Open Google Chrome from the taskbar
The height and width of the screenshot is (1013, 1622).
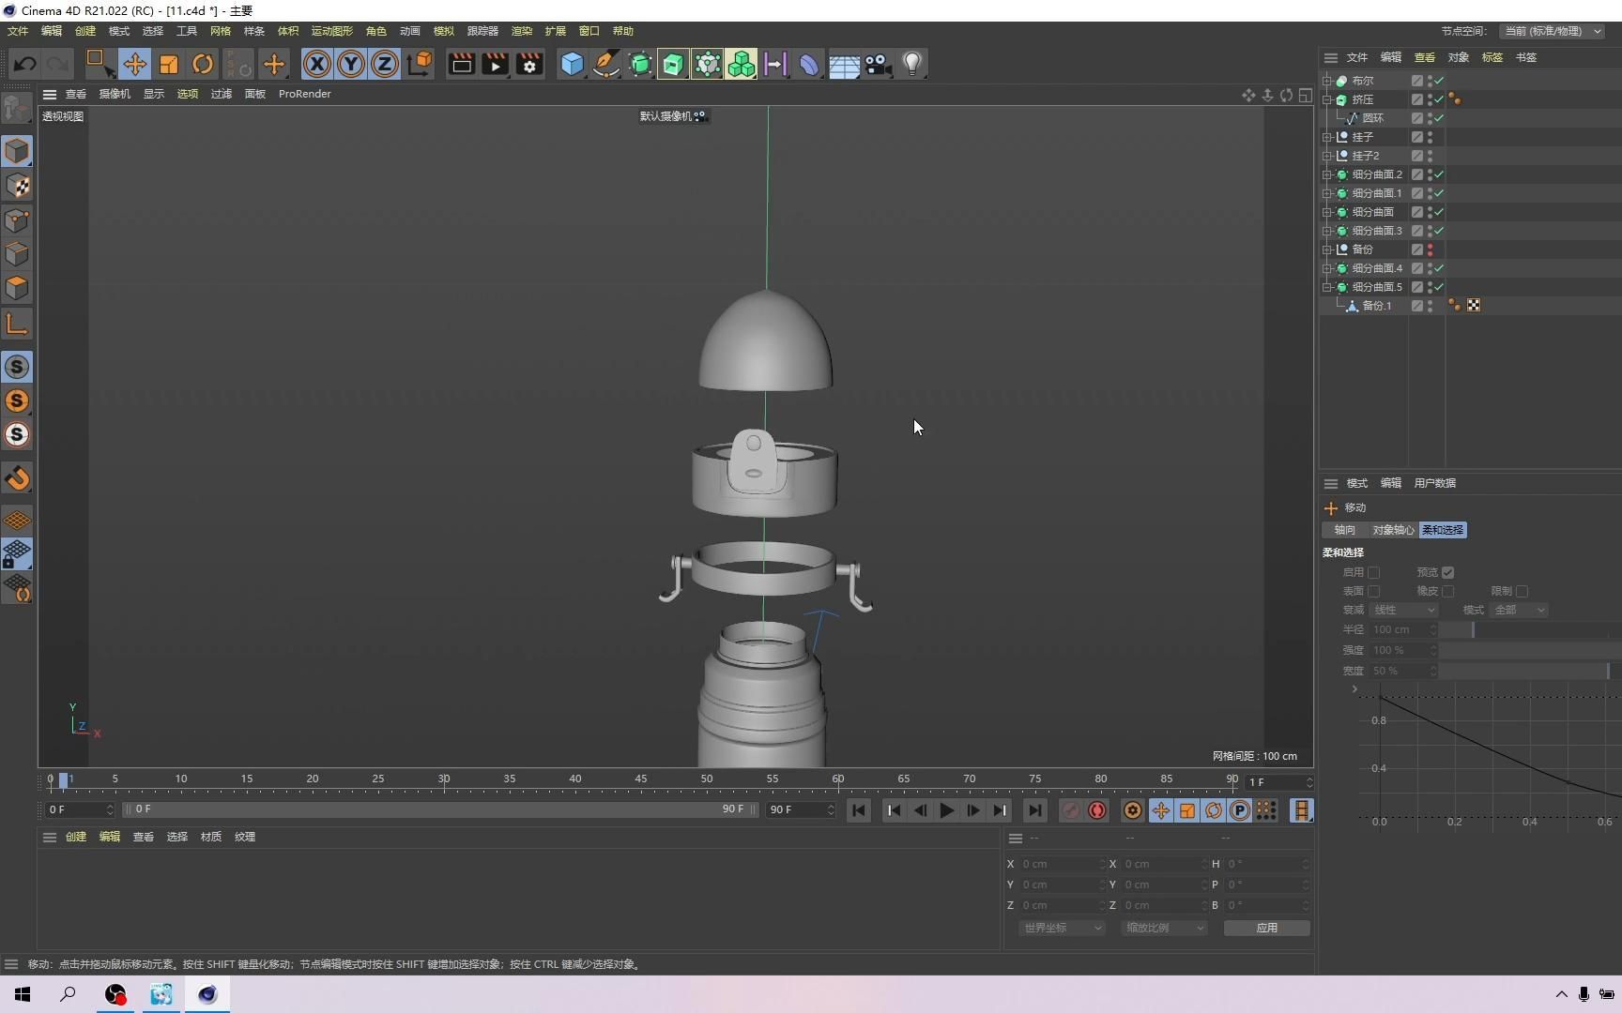click(115, 994)
